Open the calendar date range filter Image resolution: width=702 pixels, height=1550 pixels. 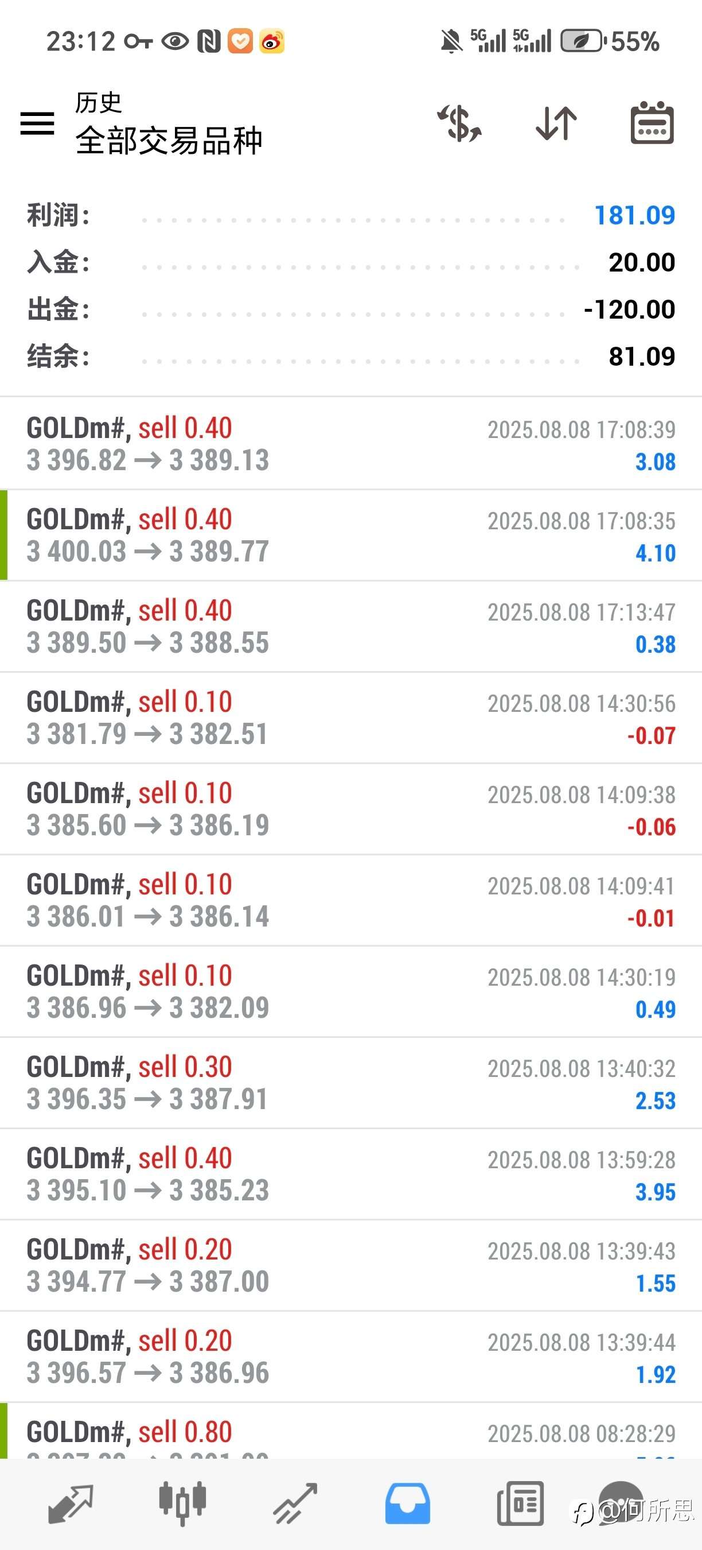[652, 123]
